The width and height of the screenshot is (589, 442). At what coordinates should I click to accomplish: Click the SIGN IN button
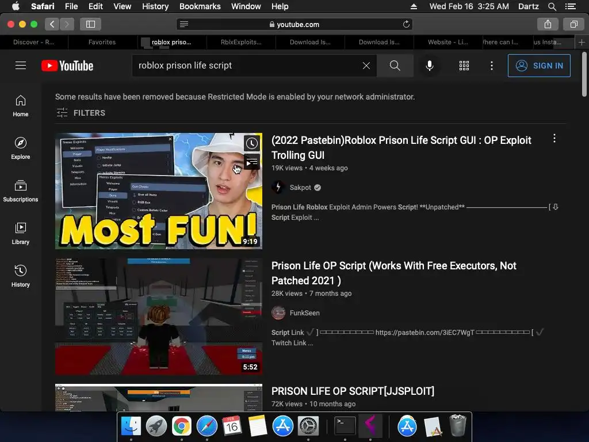pyautogui.click(x=539, y=66)
